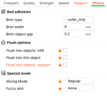
Task: Click the Brim width input field
Action: click(x=78, y=27)
